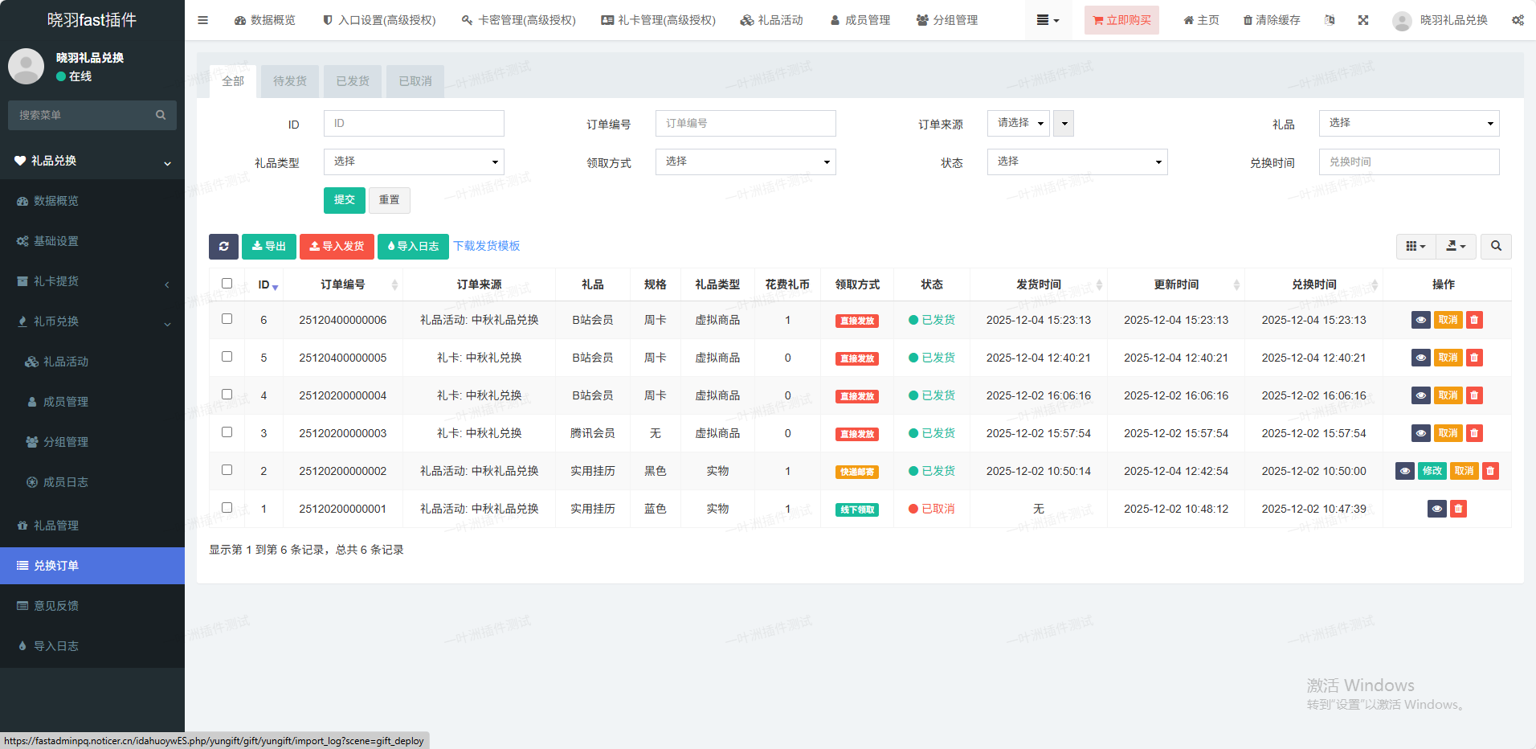
Task: Click the search icon in sidebar menu search
Action: 161,115
